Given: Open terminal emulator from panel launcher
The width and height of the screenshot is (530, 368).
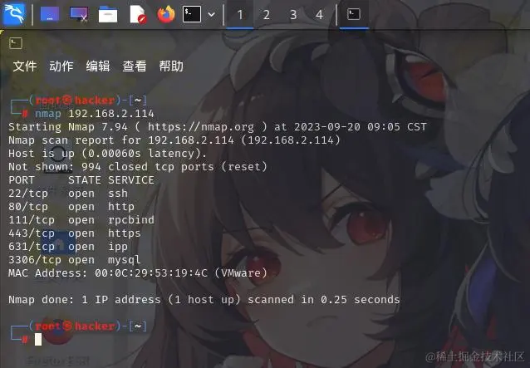Looking at the screenshot, I should (192, 14).
